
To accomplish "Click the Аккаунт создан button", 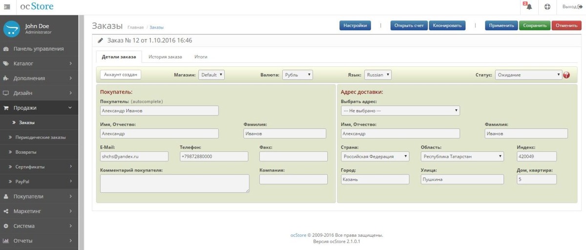I will 121,75.
